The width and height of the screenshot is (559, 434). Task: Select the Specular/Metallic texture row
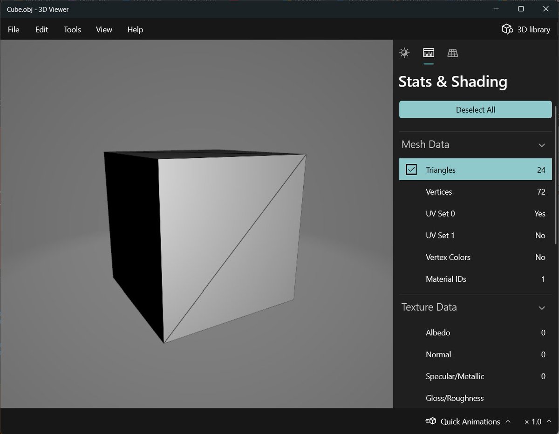[x=475, y=376]
